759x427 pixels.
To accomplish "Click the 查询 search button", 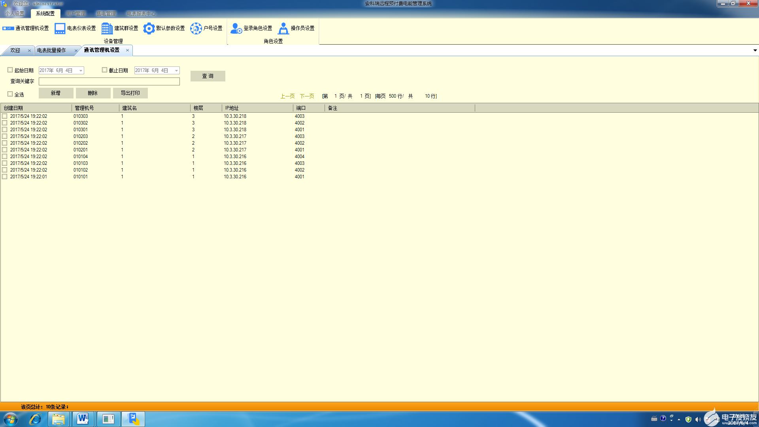I will [208, 76].
